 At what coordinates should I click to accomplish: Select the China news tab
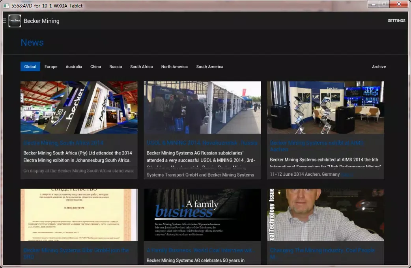(x=95, y=67)
